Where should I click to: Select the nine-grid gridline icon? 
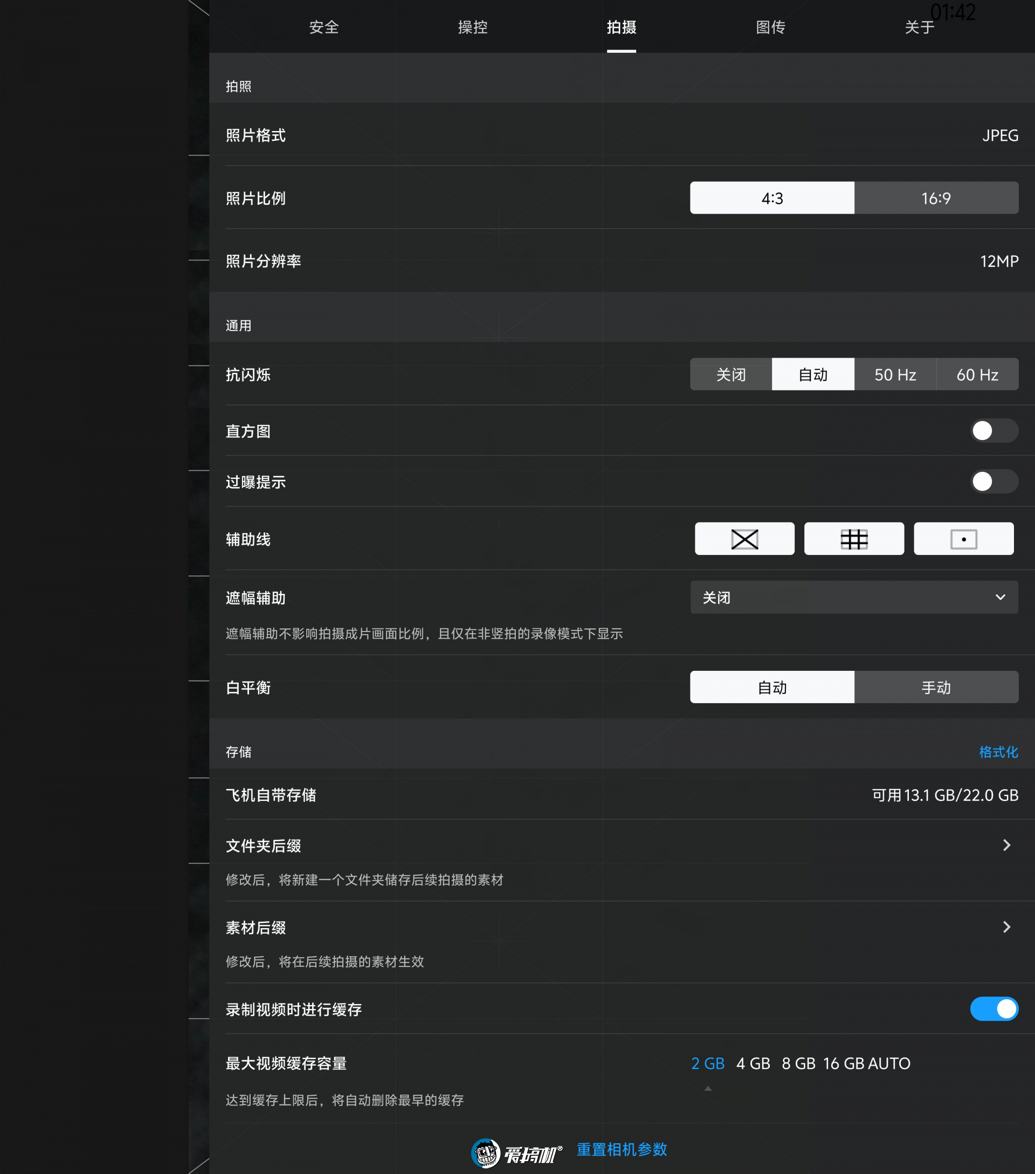click(853, 539)
